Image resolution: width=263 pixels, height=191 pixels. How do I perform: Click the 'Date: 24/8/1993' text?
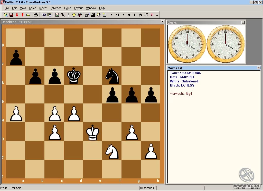[182, 77]
